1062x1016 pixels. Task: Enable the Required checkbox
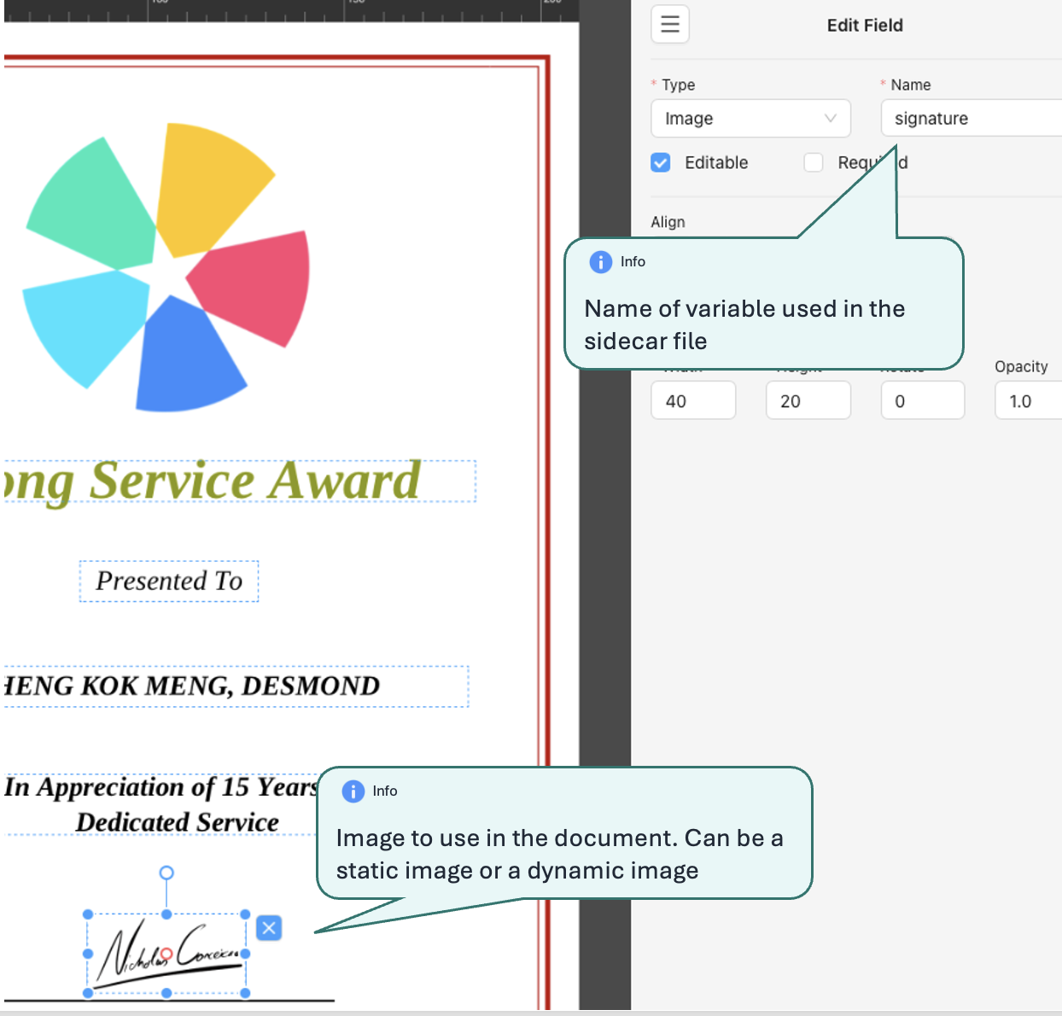[x=814, y=162]
